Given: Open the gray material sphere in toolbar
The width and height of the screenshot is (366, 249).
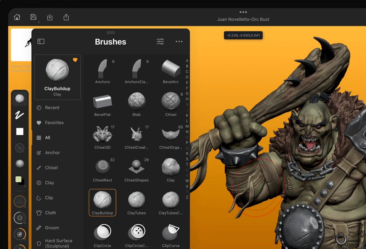Looking at the screenshot, I should tap(20, 164).
